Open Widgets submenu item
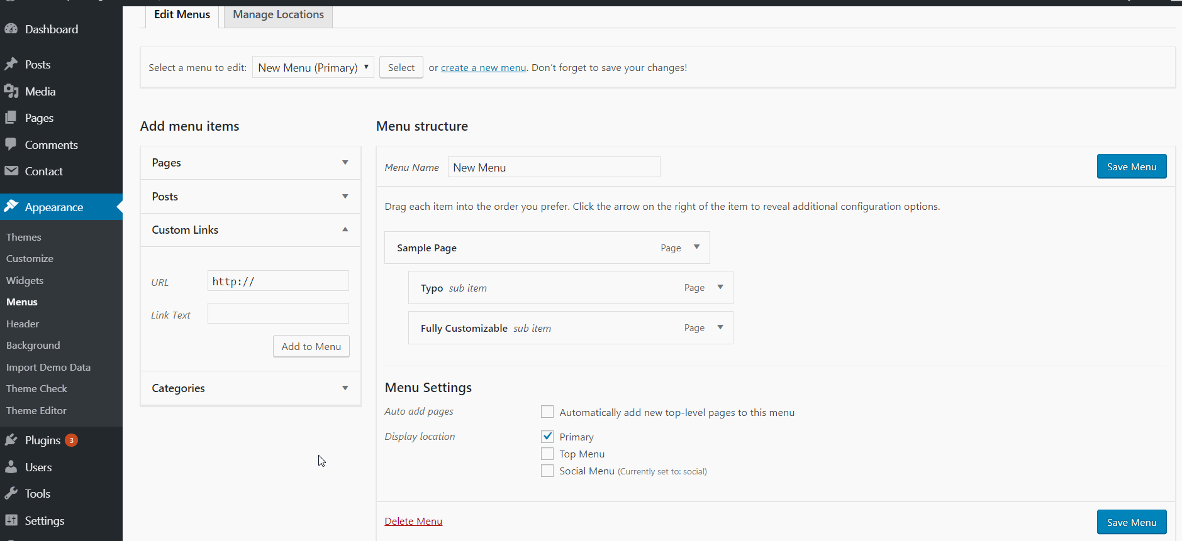Viewport: 1182px width, 541px height. coord(25,280)
